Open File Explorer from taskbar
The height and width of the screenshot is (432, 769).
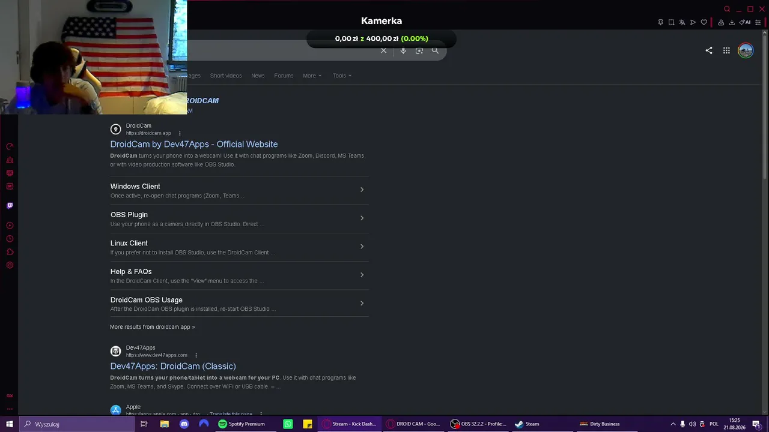[x=164, y=424]
